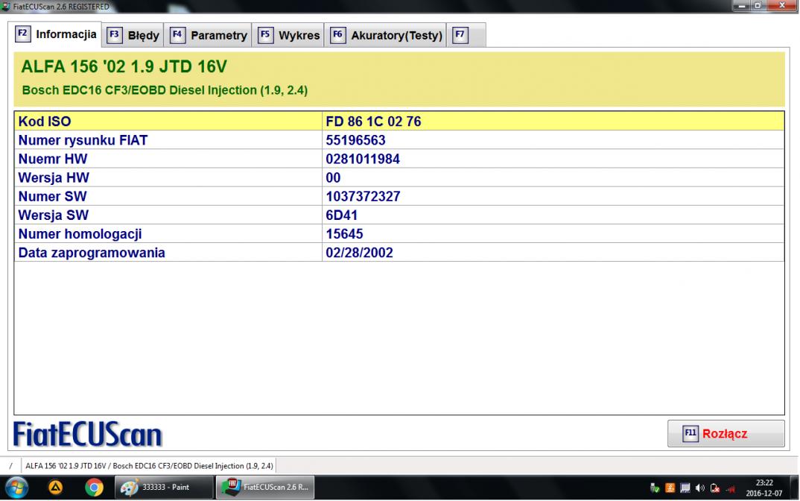Screen dimensions: 800x501
Task: Click the Wersja SW label
Action: click(x=54, y=215)
